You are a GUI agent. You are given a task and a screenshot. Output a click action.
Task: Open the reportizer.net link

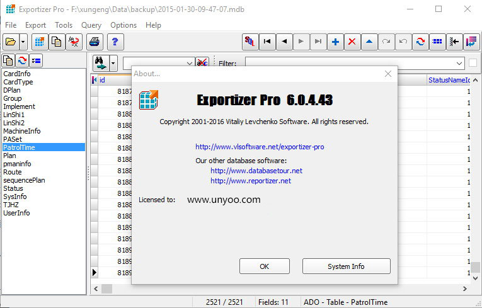coord(251,181)
